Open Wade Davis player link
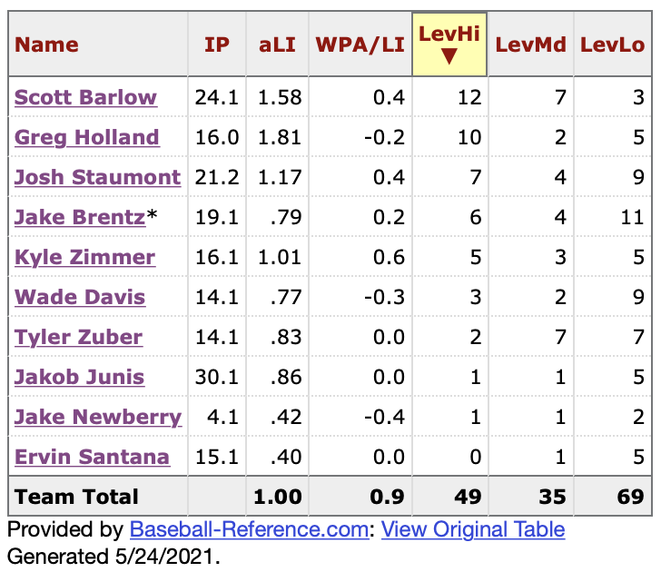The height and width of the screenshot is (572, 661). coord(80,298)
